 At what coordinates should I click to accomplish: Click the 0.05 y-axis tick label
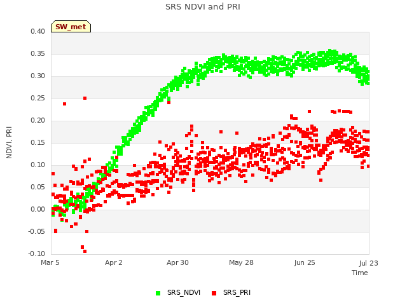point(38,187)
